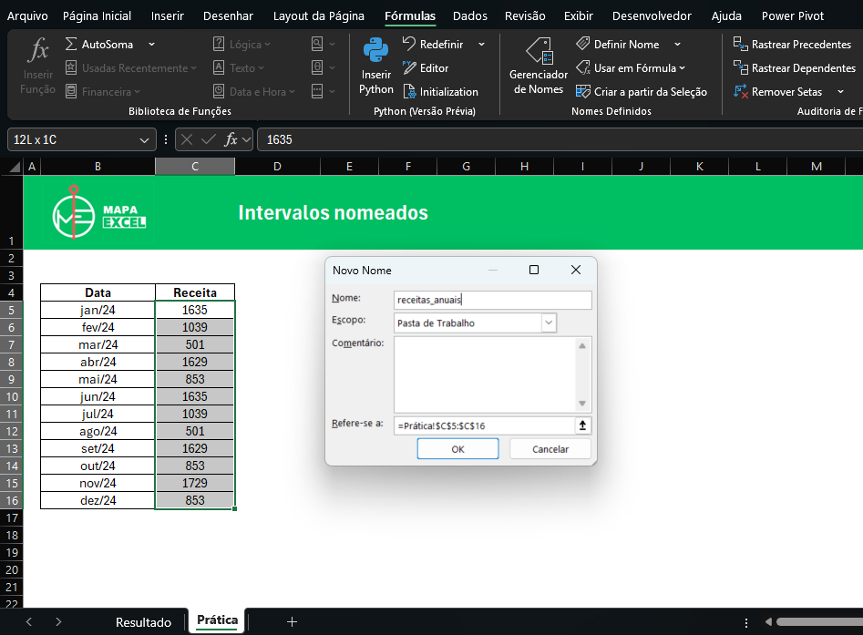Expand the formula bar fx dropdown arrow
The width and height of the screenshot is (863, 635).
tap(247, 139)
